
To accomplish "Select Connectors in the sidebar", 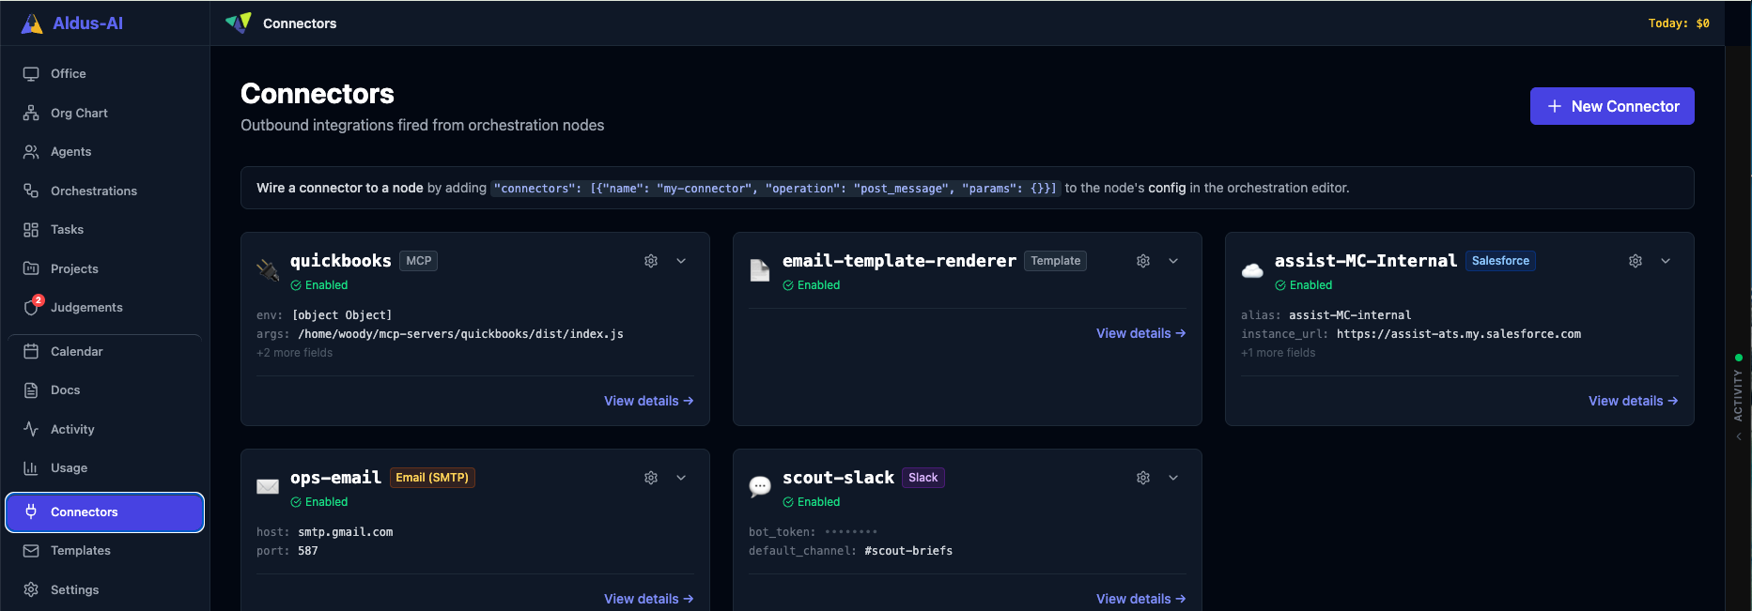I will tap(104, 512).
